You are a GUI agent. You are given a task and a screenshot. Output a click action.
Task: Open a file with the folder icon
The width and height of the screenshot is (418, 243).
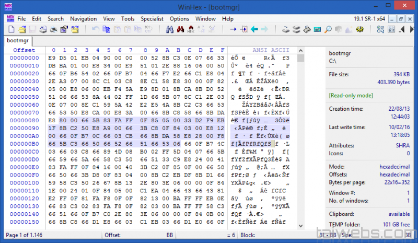(x=20, y=29)
